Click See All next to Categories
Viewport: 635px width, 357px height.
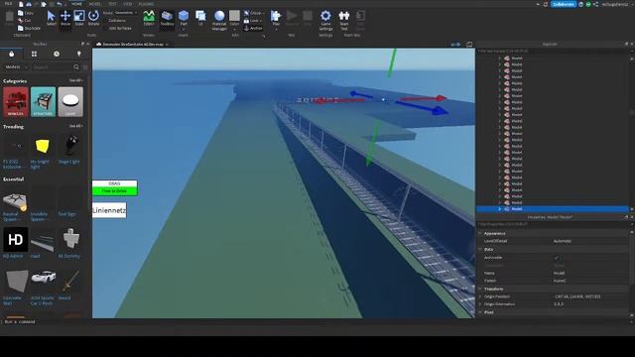pyautogui.click(x=75, y=80)
